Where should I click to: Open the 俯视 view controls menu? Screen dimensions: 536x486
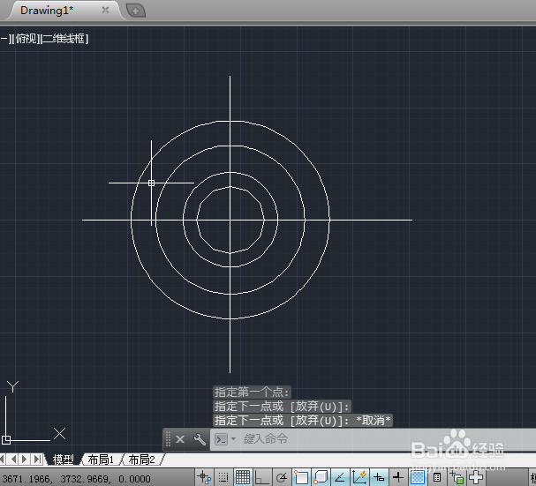pyautogui.click(x=26, y=39)
